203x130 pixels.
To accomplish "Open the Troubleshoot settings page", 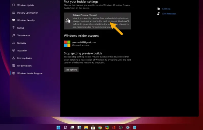I will point(24,35).
